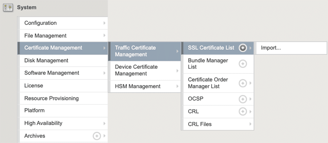Go to License page
The width and height of the screenshot is (328, 143).
point(33,85)
